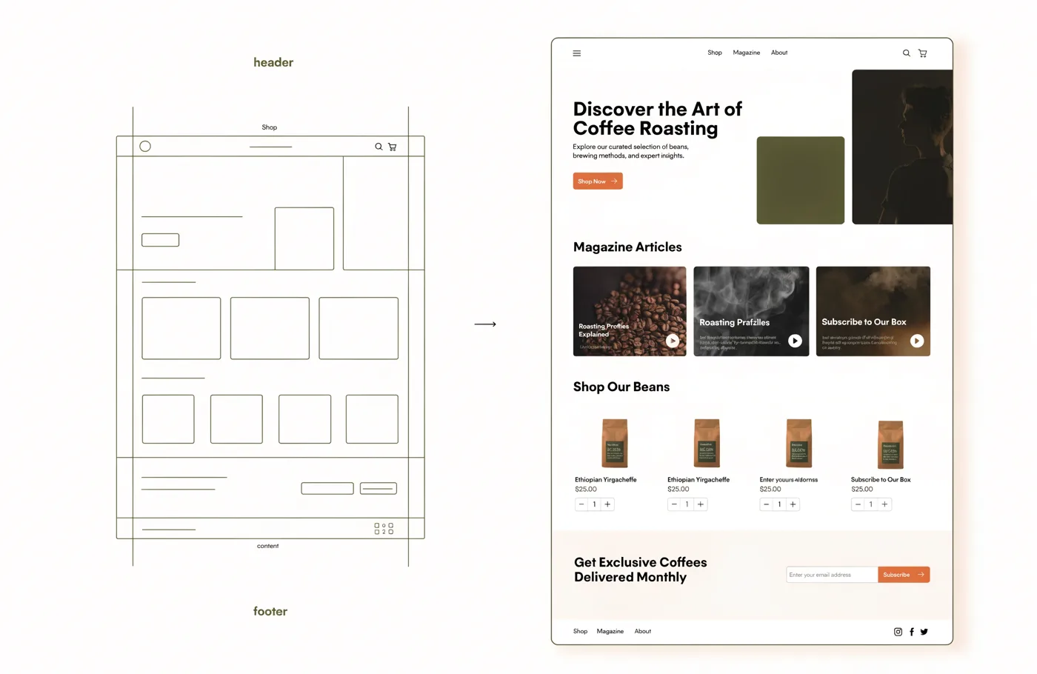Viewport: 1037px width, 674px height.
Task: Click the coffee bag above Subscribe to Our Box price
Action: 890,444
